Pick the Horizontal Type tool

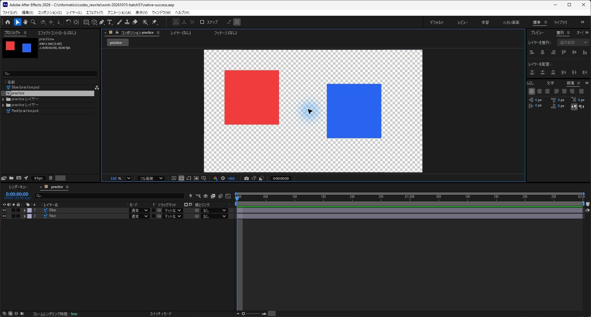(x=109, y=22)
